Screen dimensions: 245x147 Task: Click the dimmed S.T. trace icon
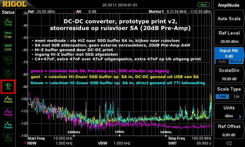8,74
